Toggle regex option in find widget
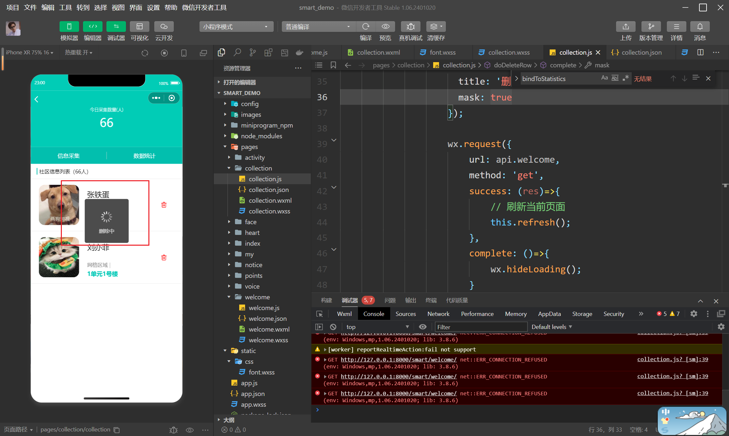The height and width of the screenshot is (436, 729). pos(625,78)
